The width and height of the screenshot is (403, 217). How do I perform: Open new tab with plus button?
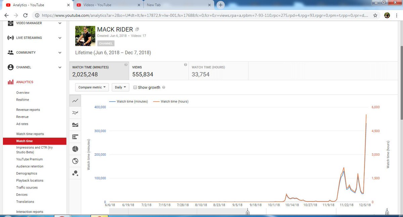221,5
